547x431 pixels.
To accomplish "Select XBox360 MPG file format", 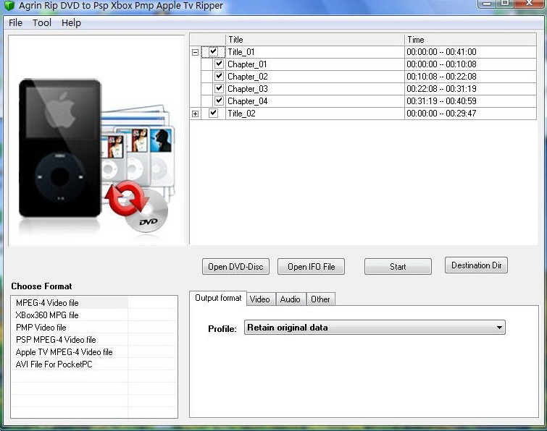I will pyautogui.click(x=47, y=315).
